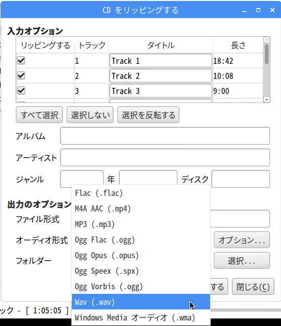Image resolution: width=281 pixels, height=326 pixels.
Task: Pick Windows Media オーディオ (.wma) option
Action: (141, 317)
